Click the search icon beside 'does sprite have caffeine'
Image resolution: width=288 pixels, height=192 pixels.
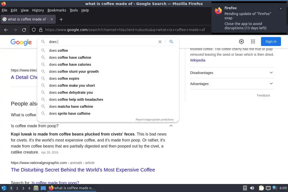pyautogui.click(x=43, y=113)
